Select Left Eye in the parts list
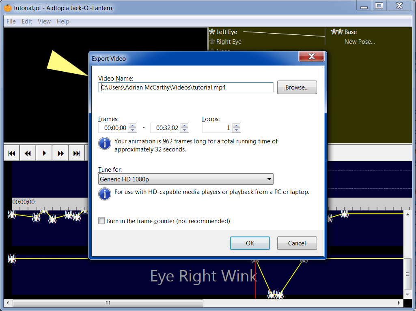 [x=226, y=32]
